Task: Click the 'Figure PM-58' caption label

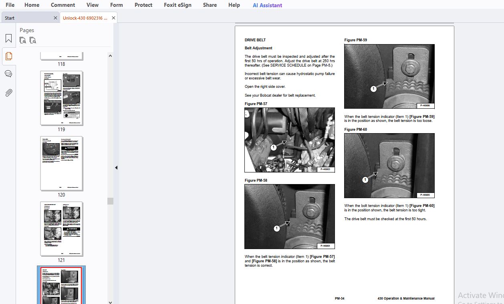Action: pos(256,180)
